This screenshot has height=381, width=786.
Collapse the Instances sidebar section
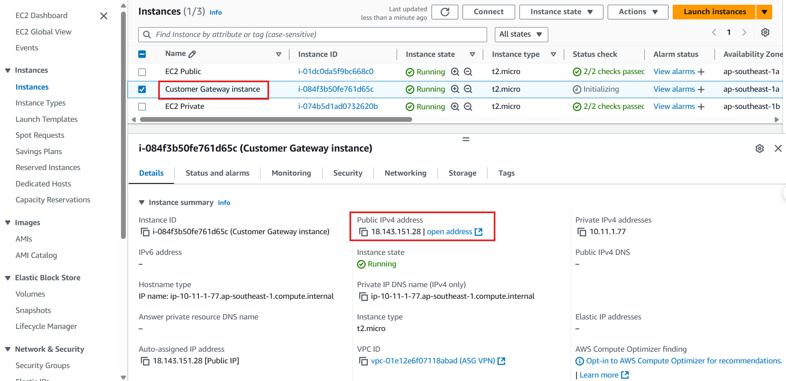8,71
